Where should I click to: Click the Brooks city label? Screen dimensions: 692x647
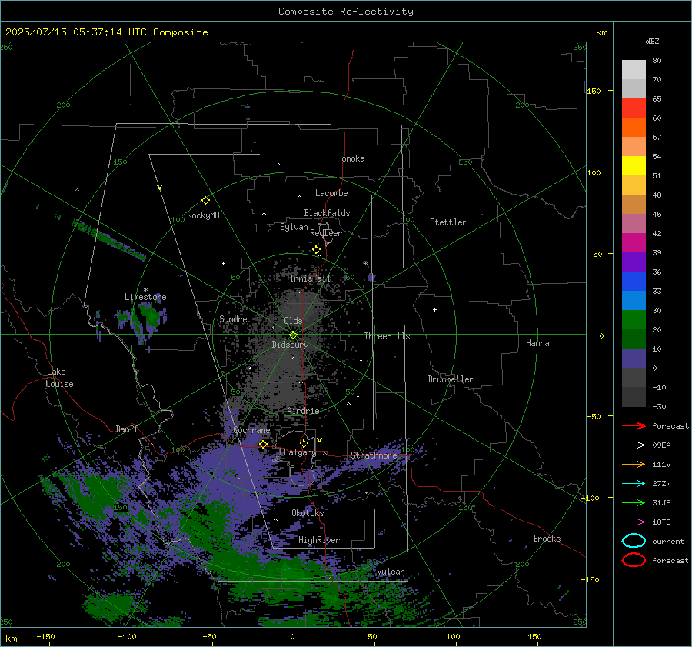pyautogui.click(x=547, y=539)
